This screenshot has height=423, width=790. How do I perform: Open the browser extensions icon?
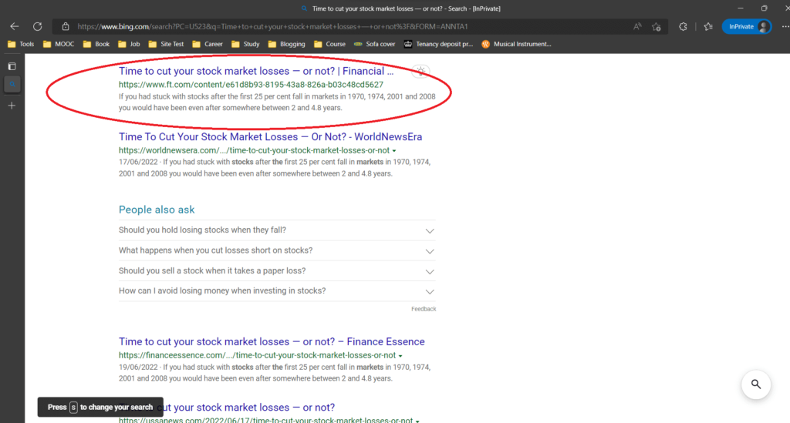683,27
